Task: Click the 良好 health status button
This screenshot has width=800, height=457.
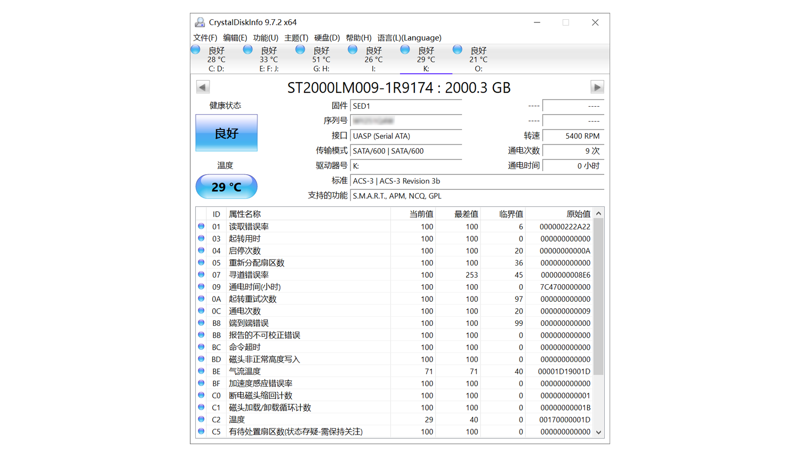Action: [x=227, y=133]
